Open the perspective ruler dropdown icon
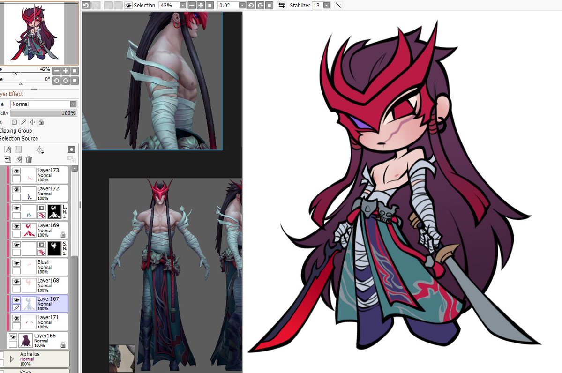 point(39,149)
